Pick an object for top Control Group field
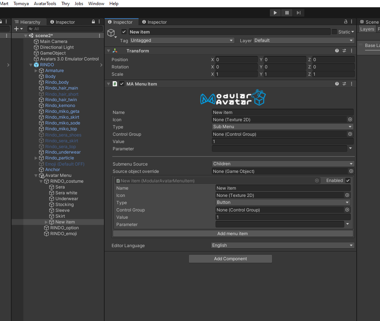Viewport: 380px width, 321px height. pyautogui.click(x=350, y=134)
